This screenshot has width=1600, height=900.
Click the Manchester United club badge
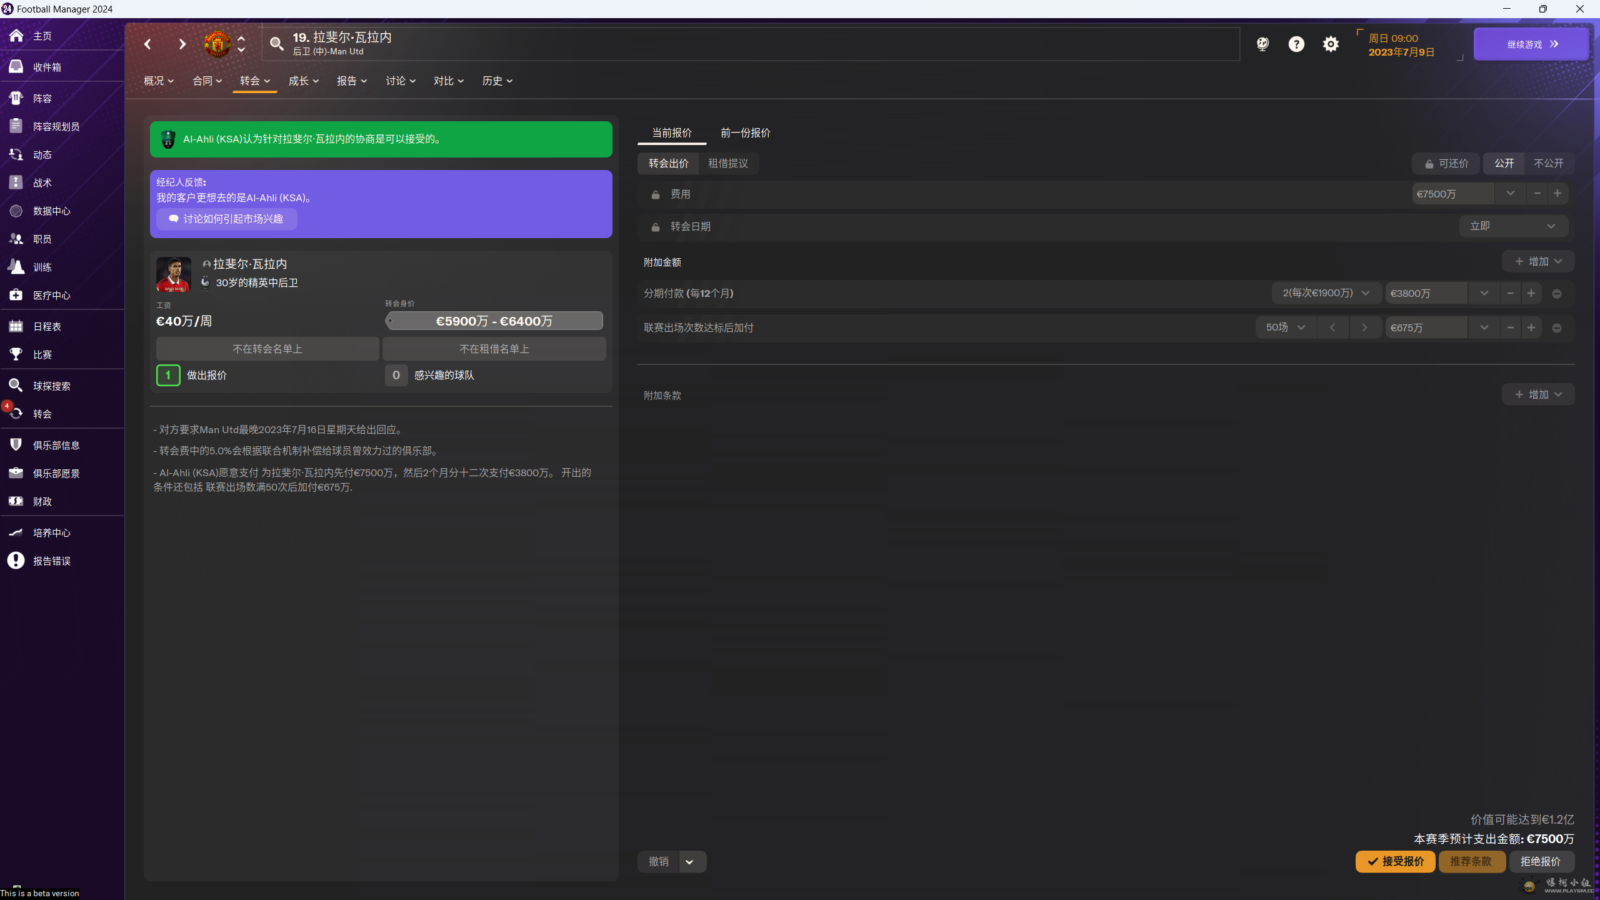coord(217,44)
